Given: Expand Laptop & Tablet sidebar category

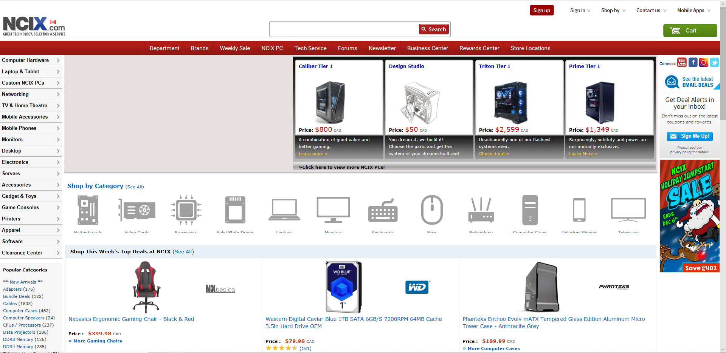Looking at the screenshot, I should pos(31,72).
